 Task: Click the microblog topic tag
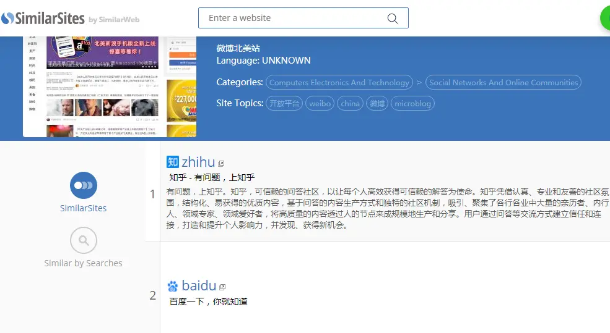click(412, 103)
